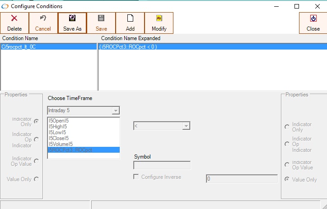Expand the less-than operator dropdown
The height and width of the screenshot is (209, 327).
186,126
